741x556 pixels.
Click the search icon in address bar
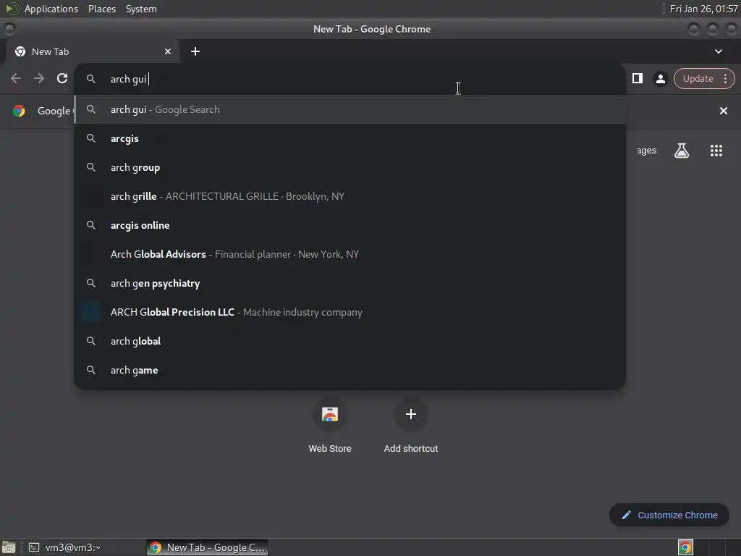[x=91, y=79]
